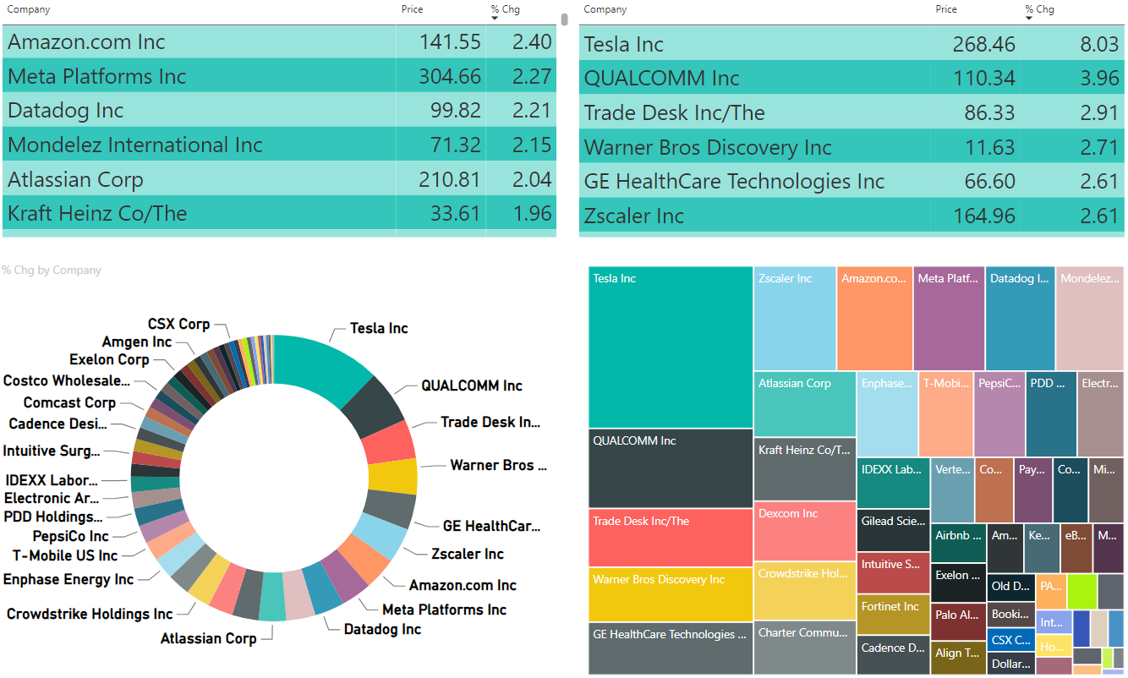Select Fortinet Inc treemap tile
This screenshot has height=678, width=1128.
(x=893, y=615)
